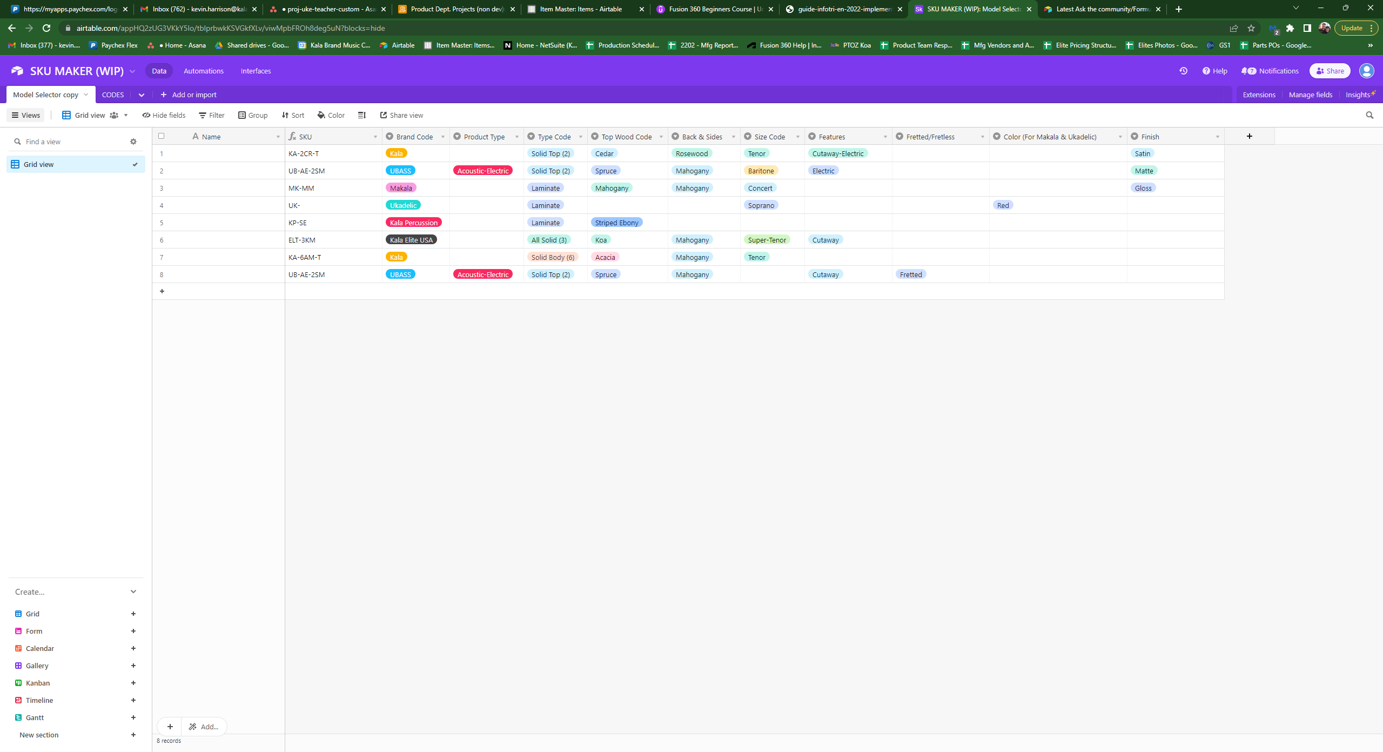This screenshot has height=752, width=1383.
Task: Click the Share button
Action: [x=1330, y=71]
